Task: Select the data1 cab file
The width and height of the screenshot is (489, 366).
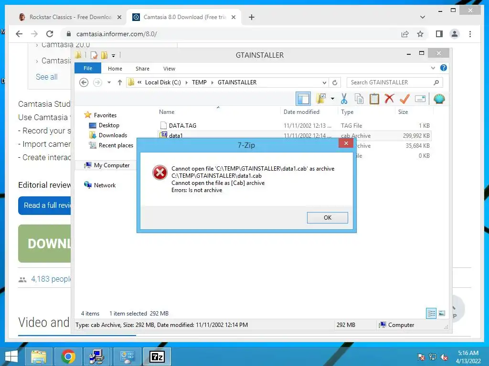Action: [176, 135]
